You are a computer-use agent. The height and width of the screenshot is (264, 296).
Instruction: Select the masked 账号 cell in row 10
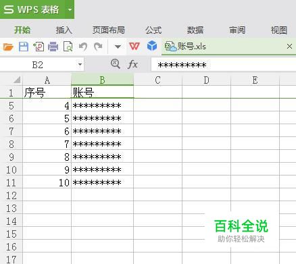(x=103, y=169)
